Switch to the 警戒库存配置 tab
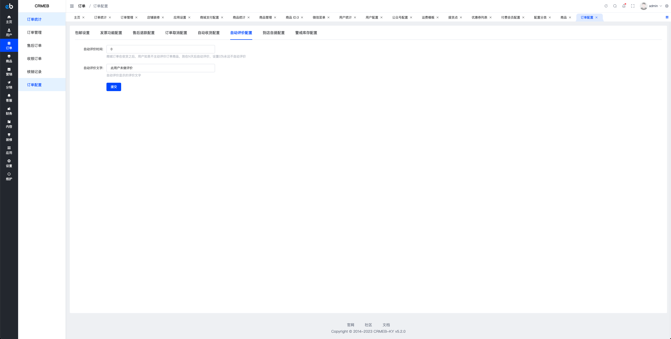The height and width of the screenshot is (339, 671). [x=306, y=33]
